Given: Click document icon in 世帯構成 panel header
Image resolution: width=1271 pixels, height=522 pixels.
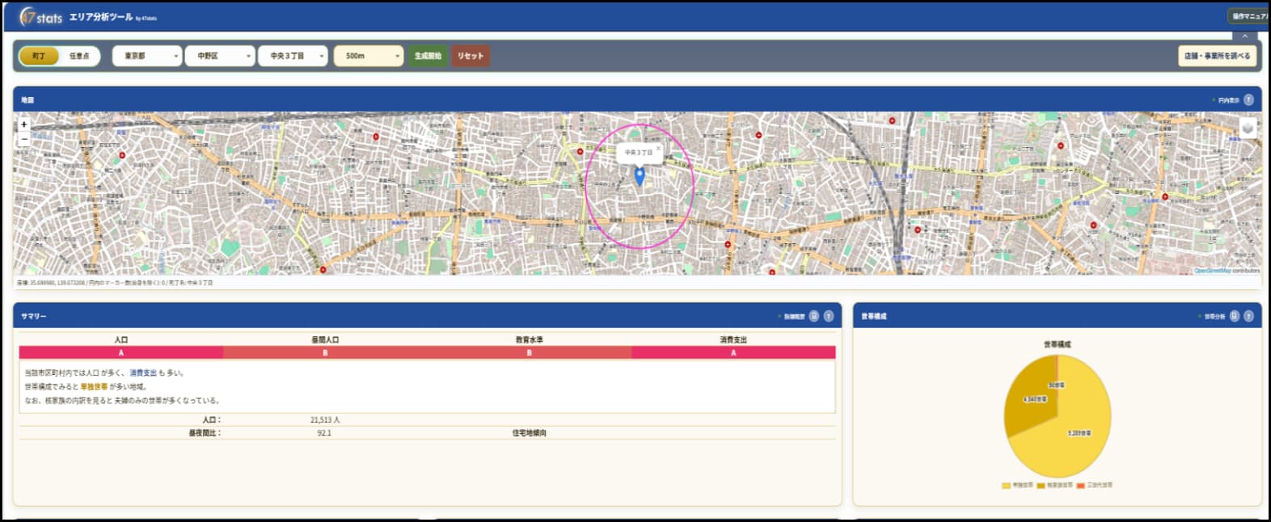Looking at the screenshot, I should click(x=1235, y=316).
